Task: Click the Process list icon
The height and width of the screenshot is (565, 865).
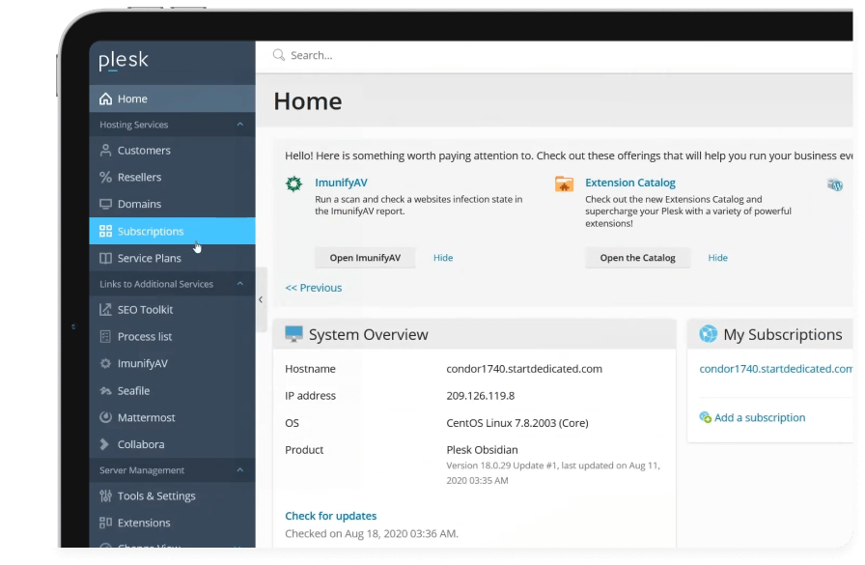Action: coord(104,336)
